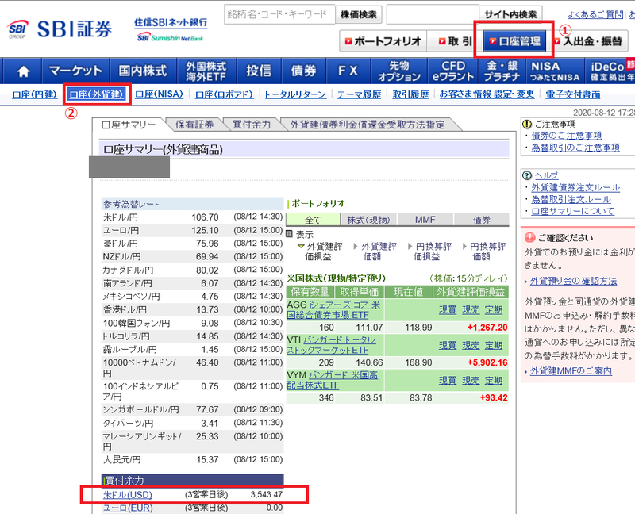Go to 口座(NISA) link
The width and height of the screenshot is (635, 514).
160,94
